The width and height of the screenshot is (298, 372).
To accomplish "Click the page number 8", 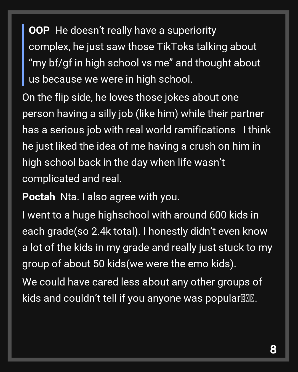I will (273, 349).
